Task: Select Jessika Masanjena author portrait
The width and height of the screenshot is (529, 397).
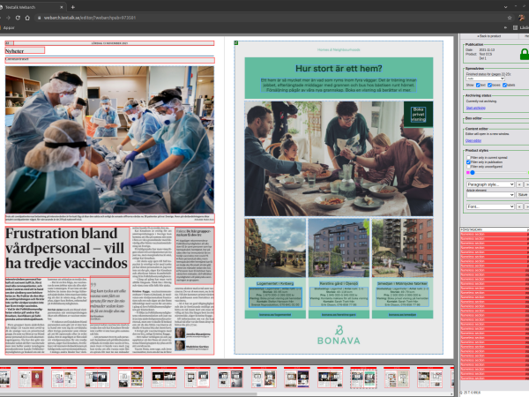Action: [x=180, y=333]
